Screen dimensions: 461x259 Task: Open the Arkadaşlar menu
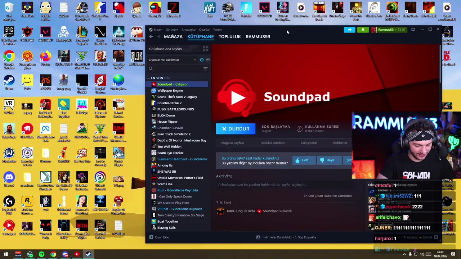(188, 30)
